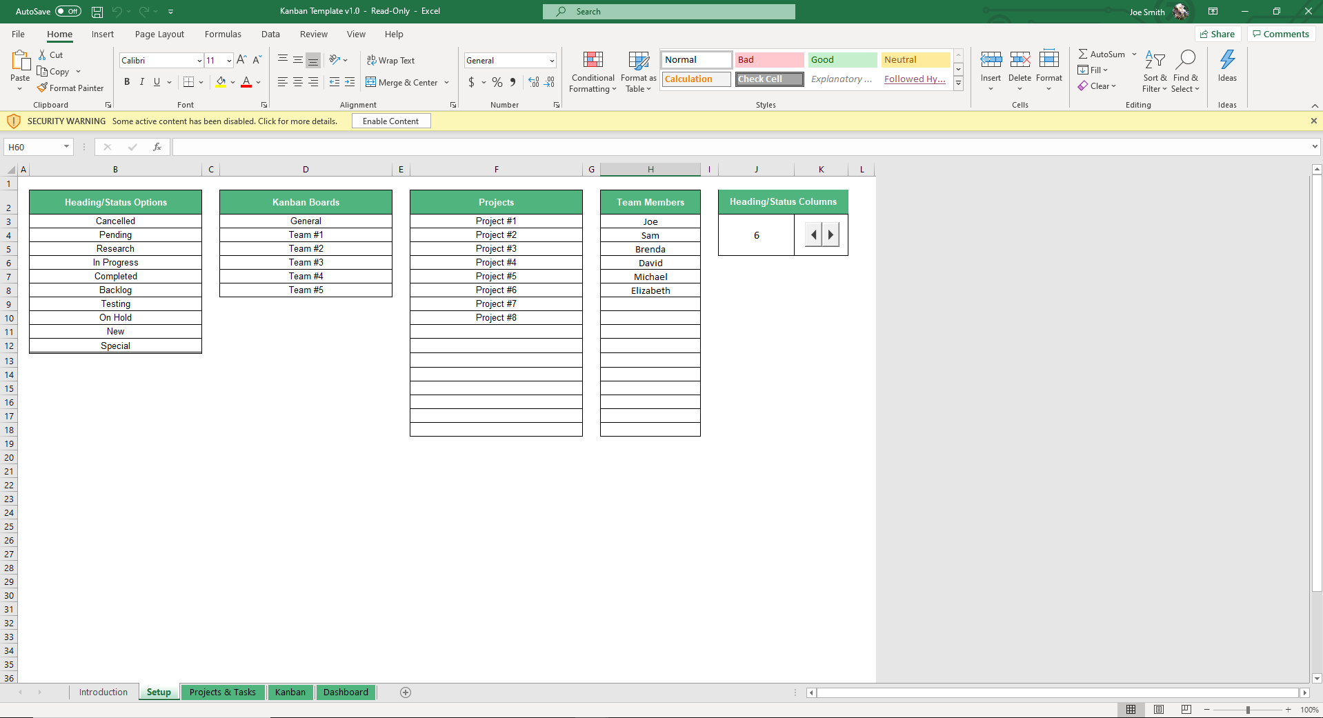Click the Delete cells icon

[1020, 60]
